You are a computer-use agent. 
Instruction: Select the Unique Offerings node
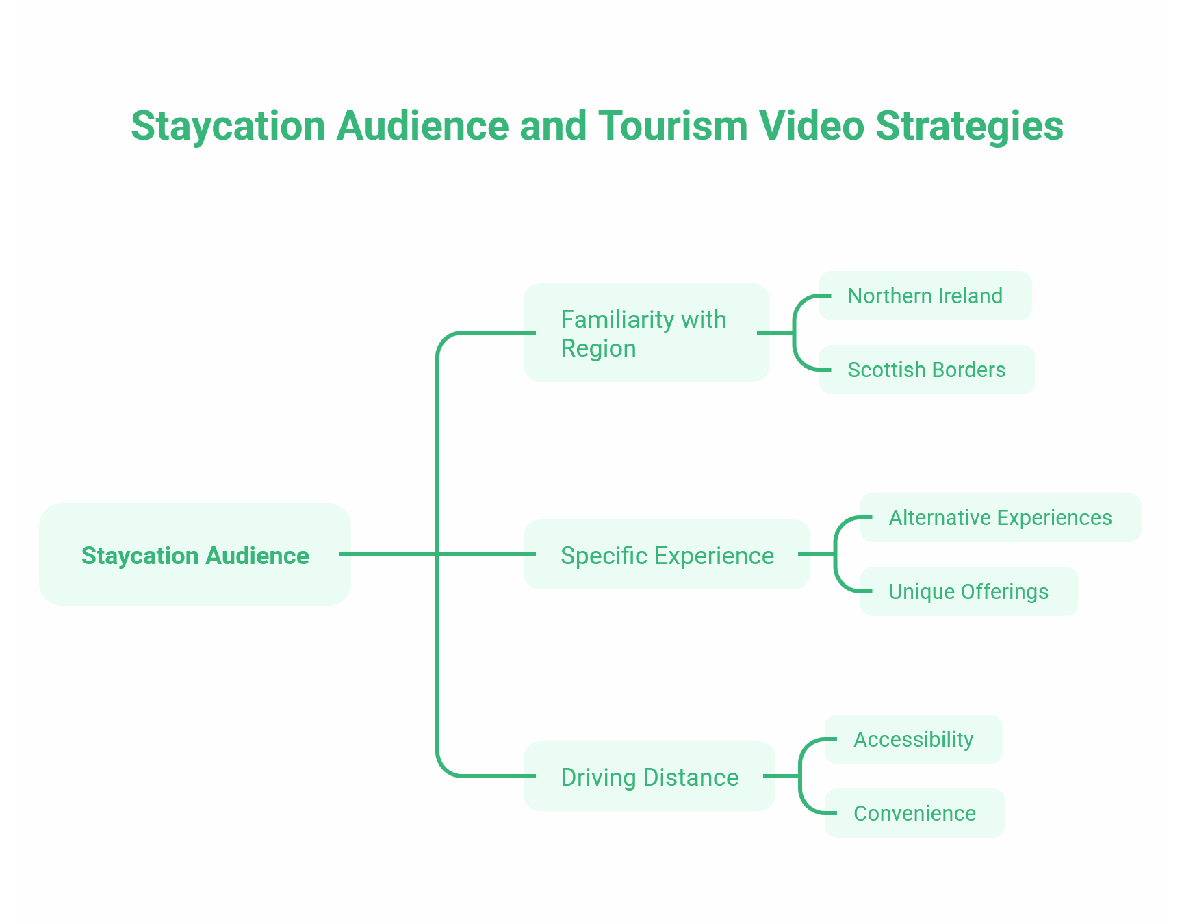pos(968,591)
